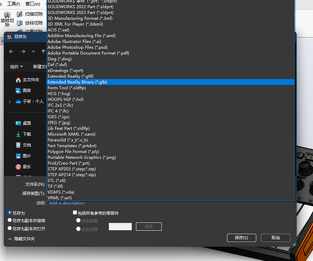Select HOOPS HSF (*.hsf) format

point(170,100)
